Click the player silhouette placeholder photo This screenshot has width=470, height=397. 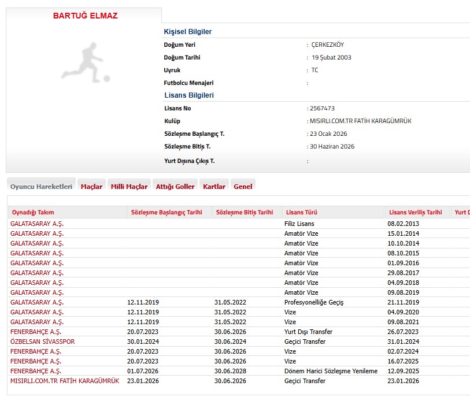[x=86, y=61]
